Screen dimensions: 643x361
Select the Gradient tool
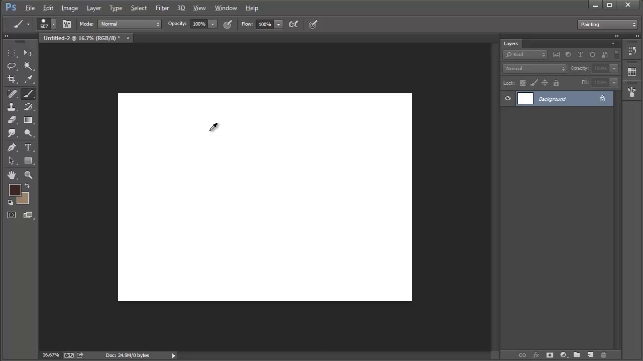(x=28, y=120)
